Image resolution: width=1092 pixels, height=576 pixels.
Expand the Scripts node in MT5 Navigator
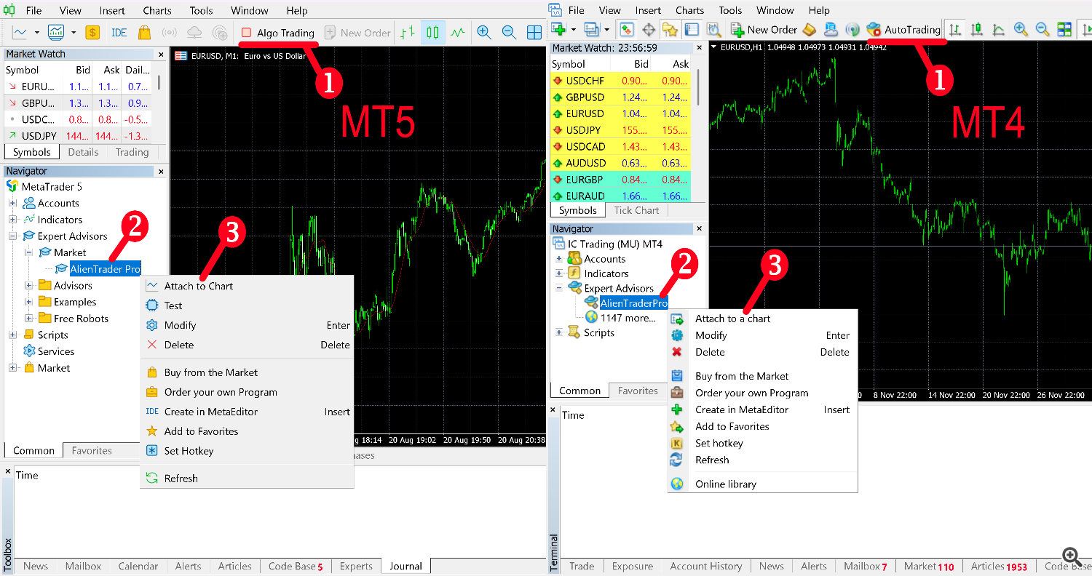coord(13,335)
